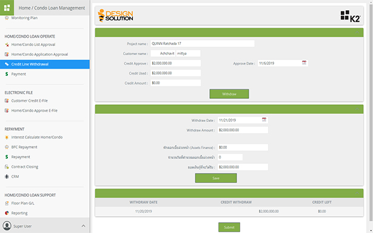Open calendar picker for Withdraw Date
Image resolution: width=373 pixels, height=233 pixels.
coord(264,120)
